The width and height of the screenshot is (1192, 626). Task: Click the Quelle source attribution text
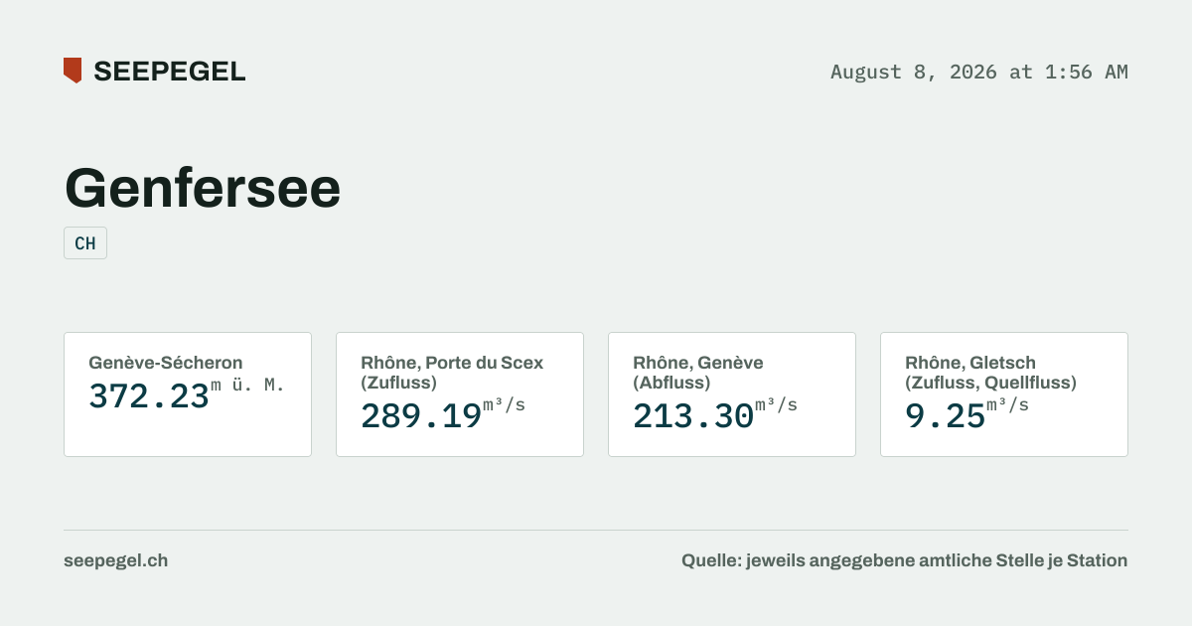click(904, 560)
